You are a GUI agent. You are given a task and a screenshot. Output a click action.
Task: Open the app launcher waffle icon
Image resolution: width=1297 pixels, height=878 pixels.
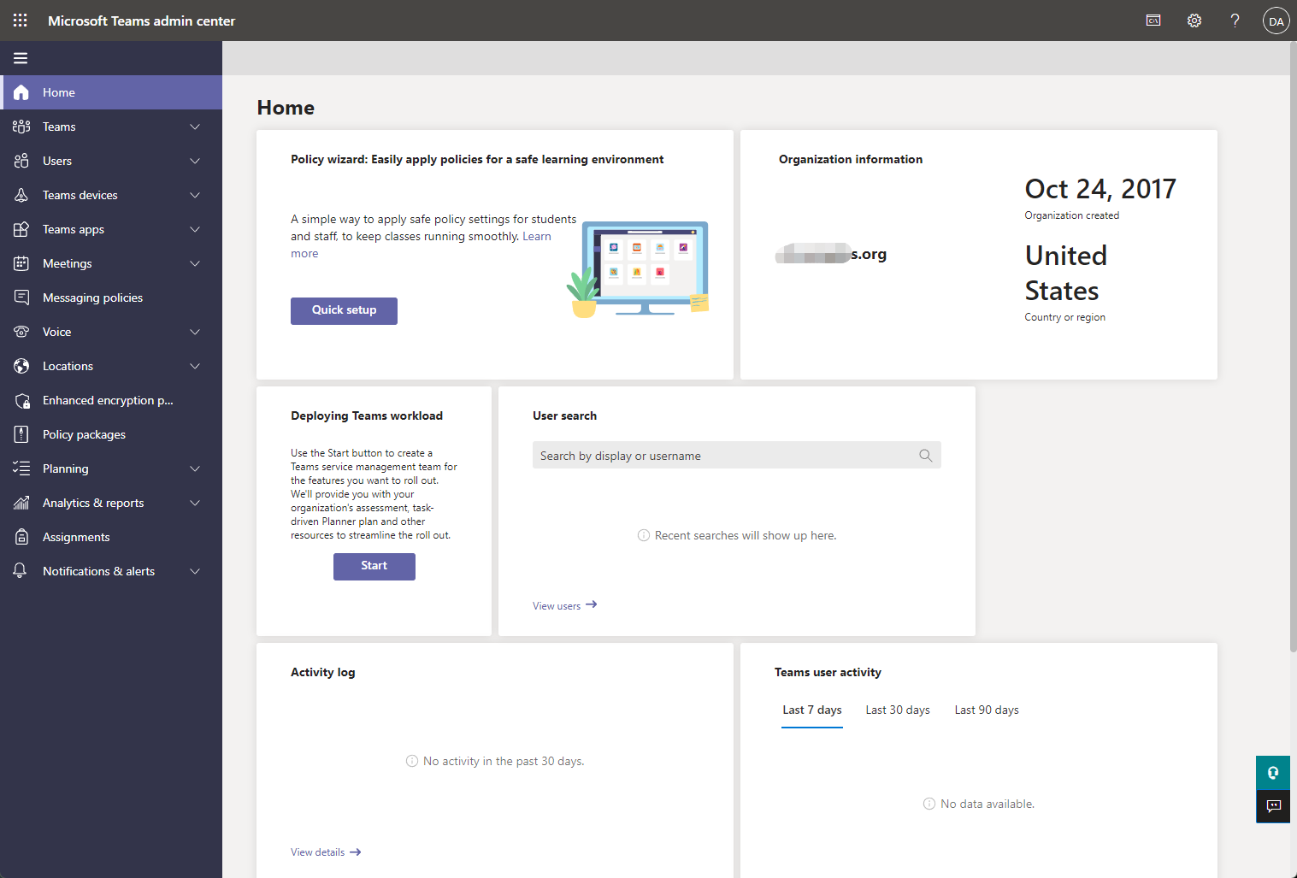[21, 21]
